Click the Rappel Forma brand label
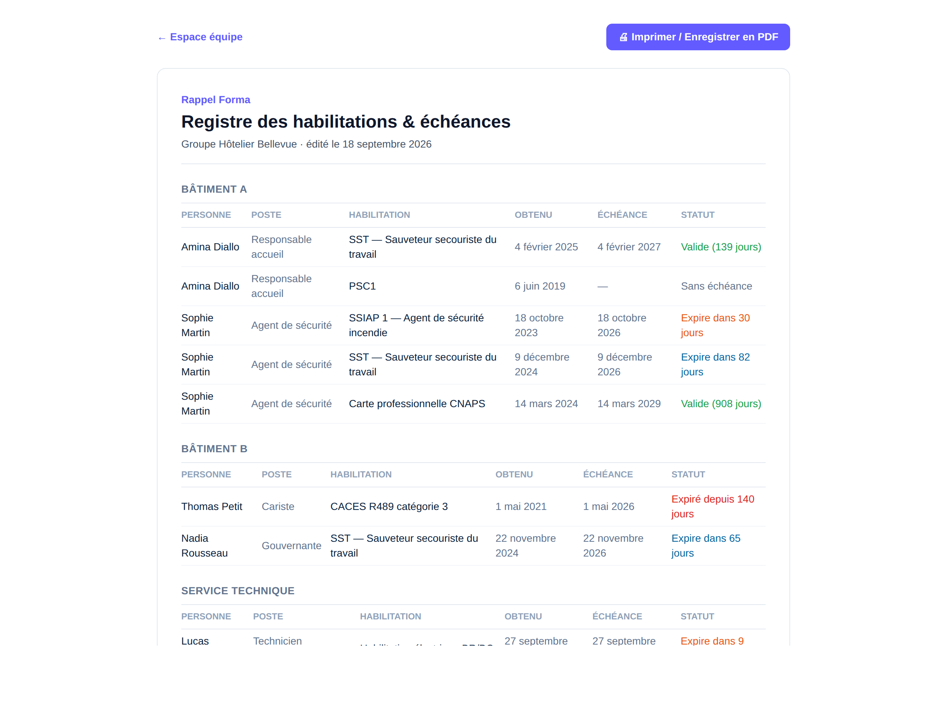Screen dimensions: 947x710 216,100
